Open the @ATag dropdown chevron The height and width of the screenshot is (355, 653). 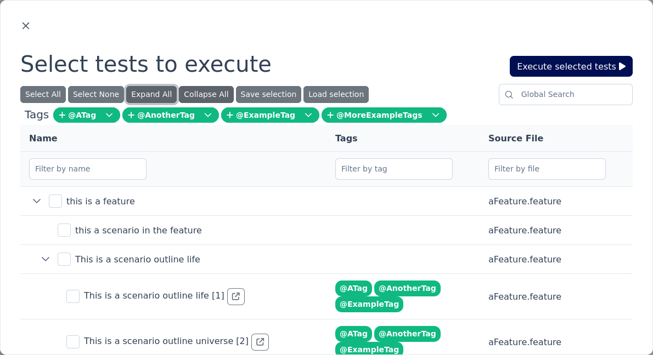tap(109, 115)
